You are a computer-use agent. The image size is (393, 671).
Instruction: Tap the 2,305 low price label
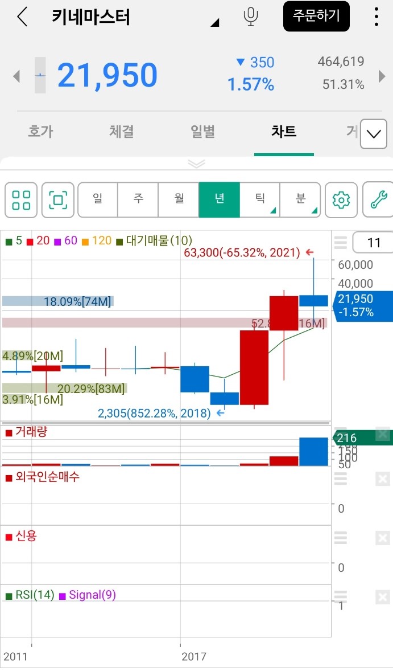[154, 414]
